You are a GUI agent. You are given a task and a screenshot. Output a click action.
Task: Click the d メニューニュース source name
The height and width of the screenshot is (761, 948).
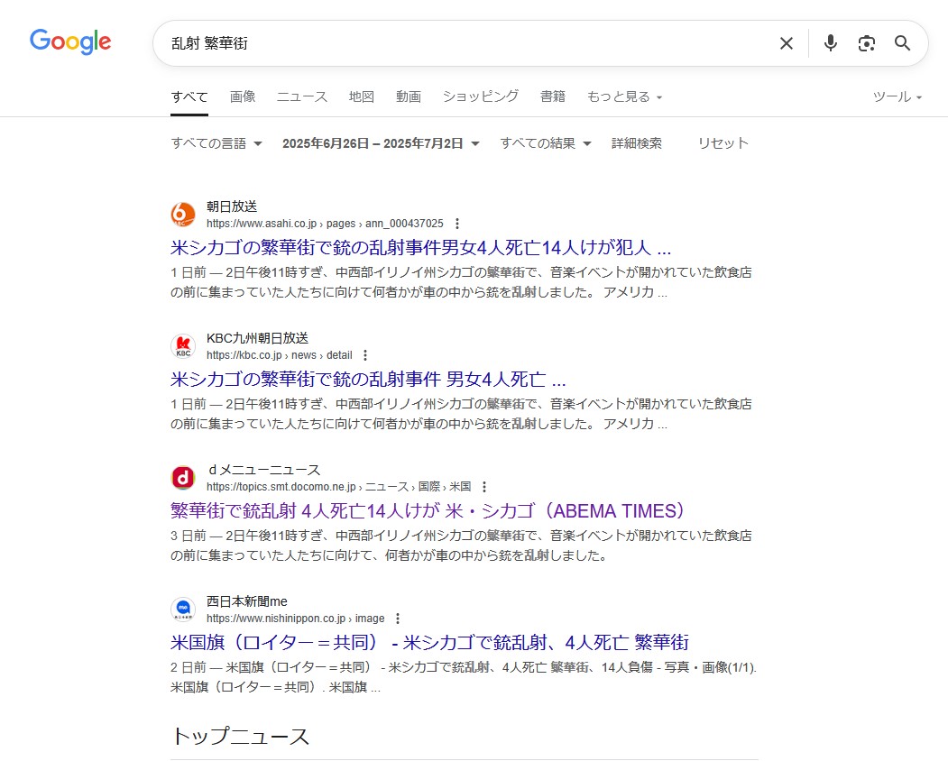pyautogui.click(x=264, y=471)
